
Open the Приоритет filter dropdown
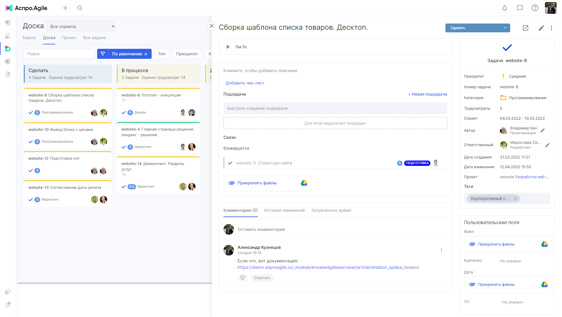tap(187, 54)
